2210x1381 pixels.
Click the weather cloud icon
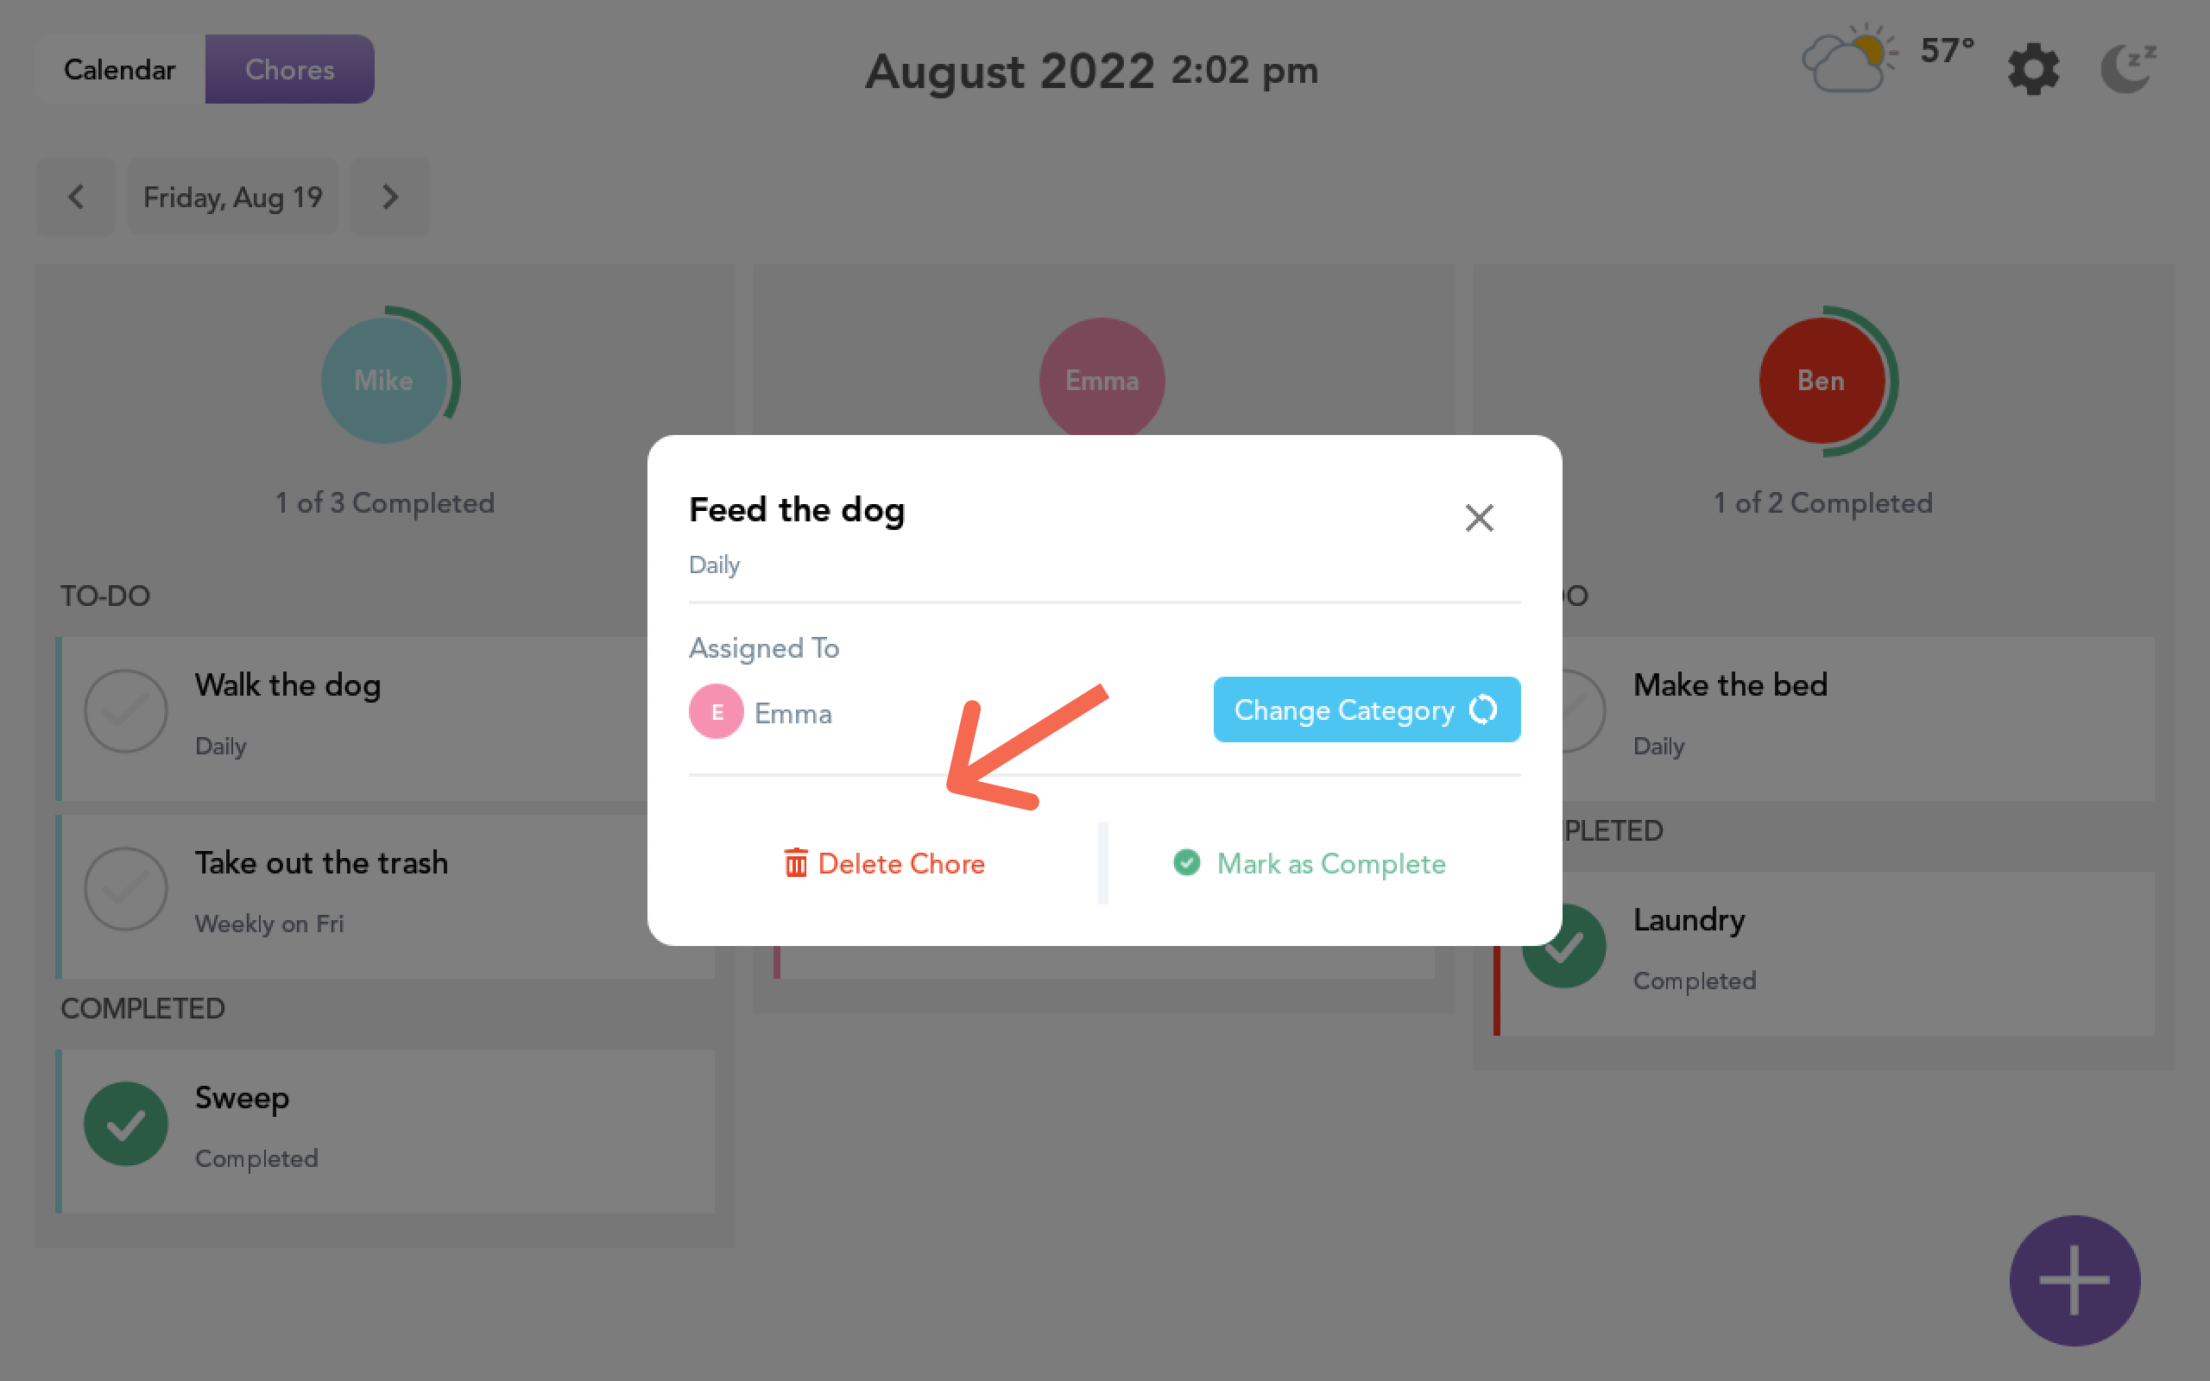(1847, 60)
